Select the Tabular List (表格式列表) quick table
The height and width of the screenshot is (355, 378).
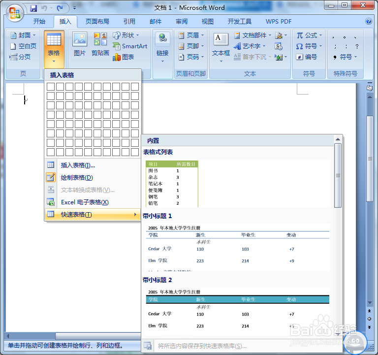[238, 183]
